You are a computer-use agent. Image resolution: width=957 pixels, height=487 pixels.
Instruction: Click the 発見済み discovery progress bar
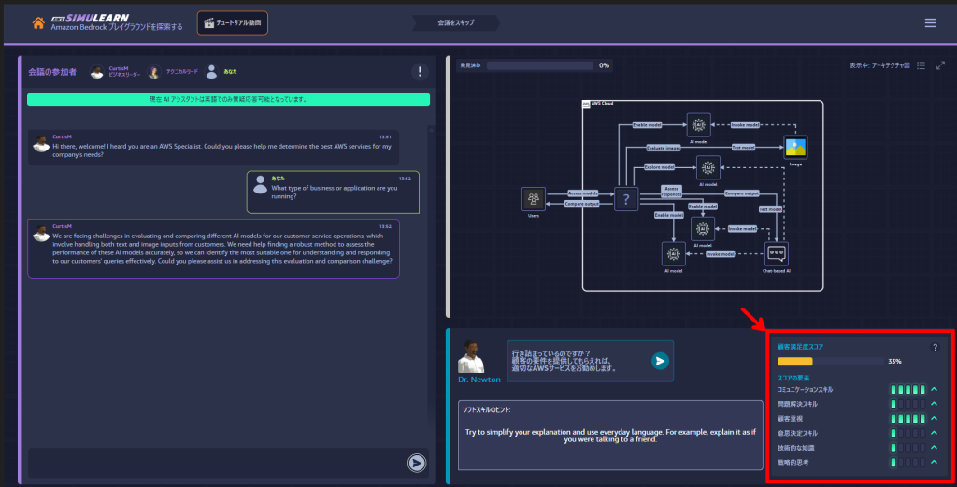(x=539, y=65)
